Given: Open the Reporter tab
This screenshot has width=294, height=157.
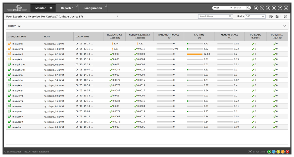Looking at the screenshot, I should (x=67, y=8).
